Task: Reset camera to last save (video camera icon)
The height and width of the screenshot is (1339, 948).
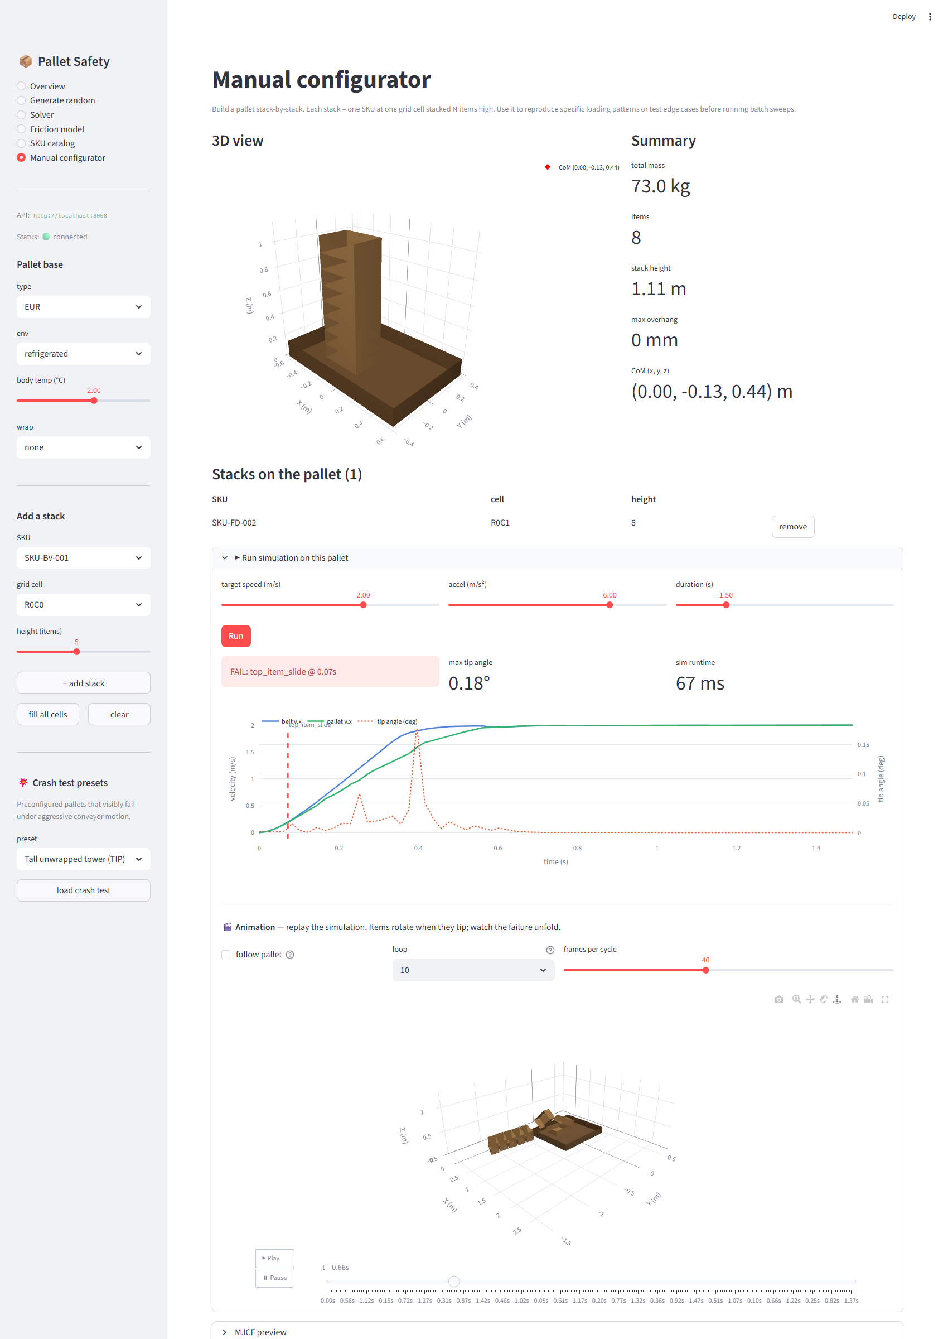Action: click(869, 999)
